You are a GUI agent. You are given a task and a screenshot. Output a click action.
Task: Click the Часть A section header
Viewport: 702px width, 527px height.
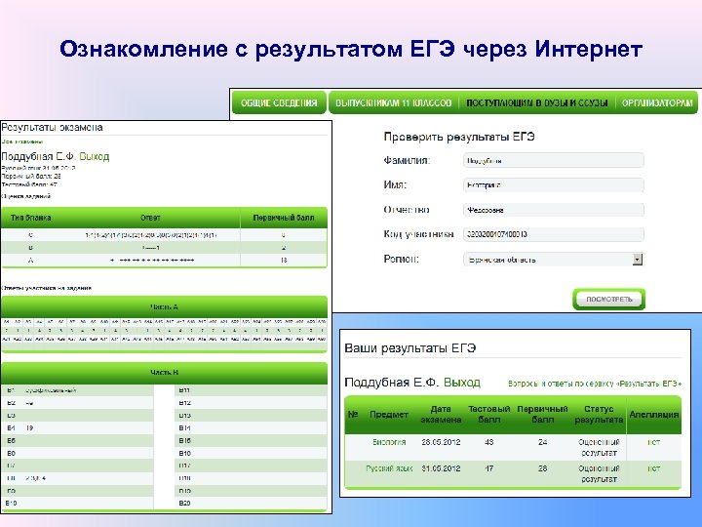pyautogui.click(x=165, y=307)
